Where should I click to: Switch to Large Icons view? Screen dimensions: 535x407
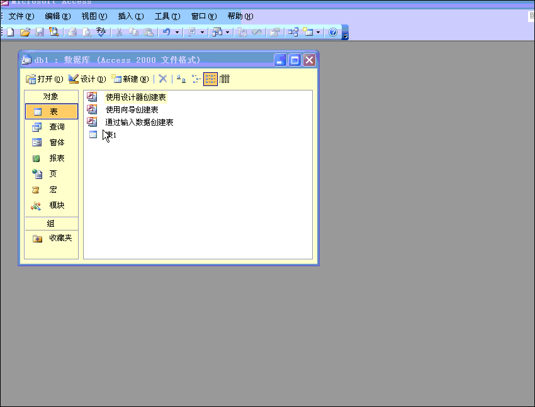click(181, 79)
